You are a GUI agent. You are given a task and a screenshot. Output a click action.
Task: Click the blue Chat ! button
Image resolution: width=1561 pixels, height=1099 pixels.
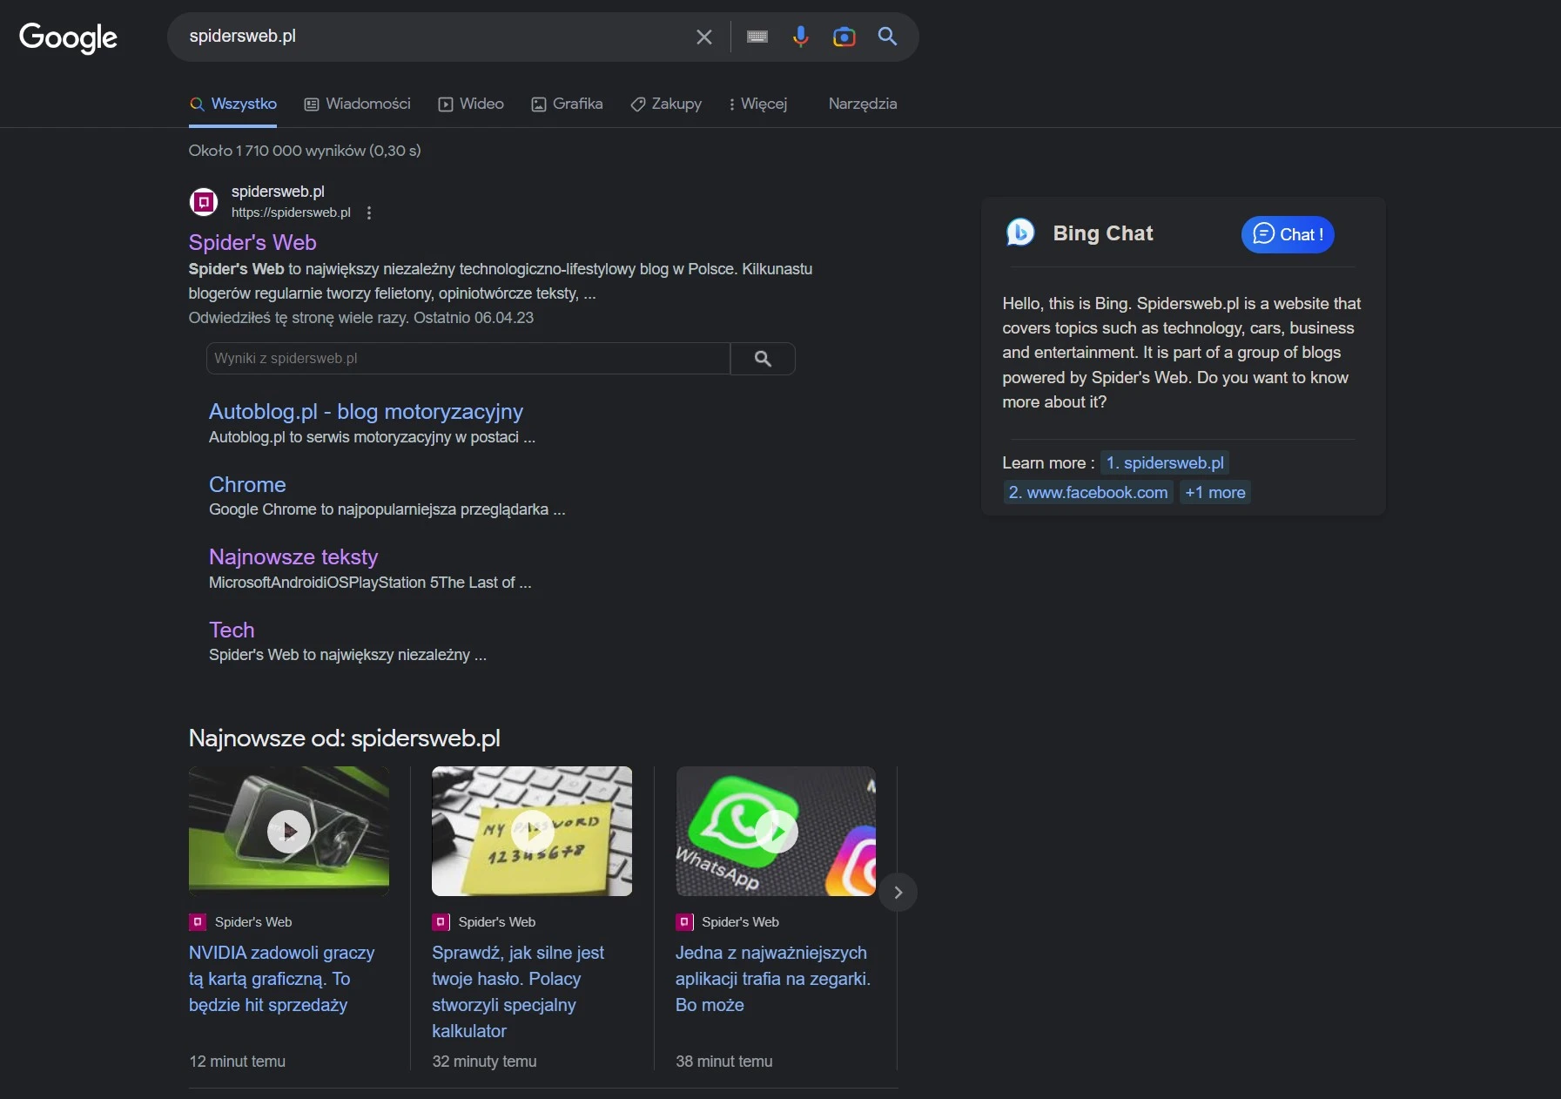click(x=1288, y=234)
